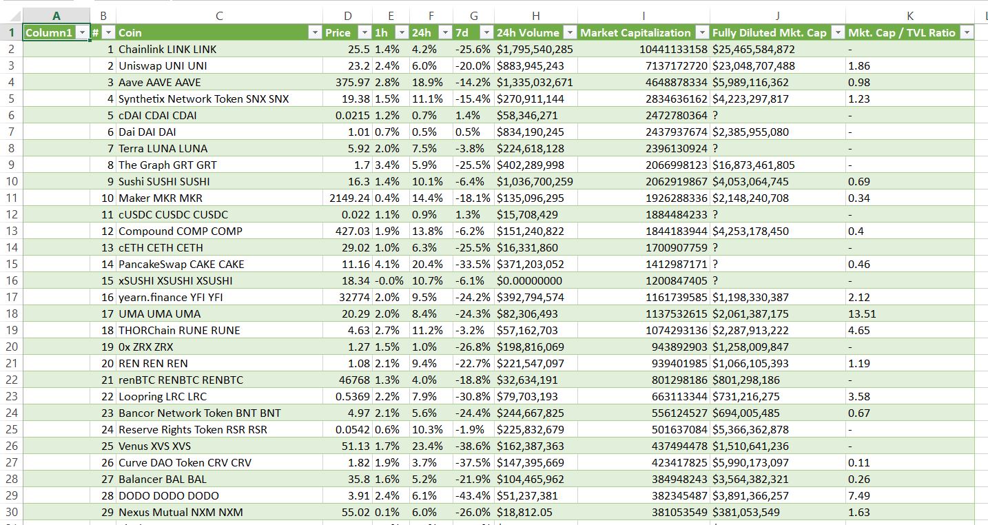Open the 1h column filter dropdown
Viewport: 988px width, 525px height.
[x=400, y=32]
